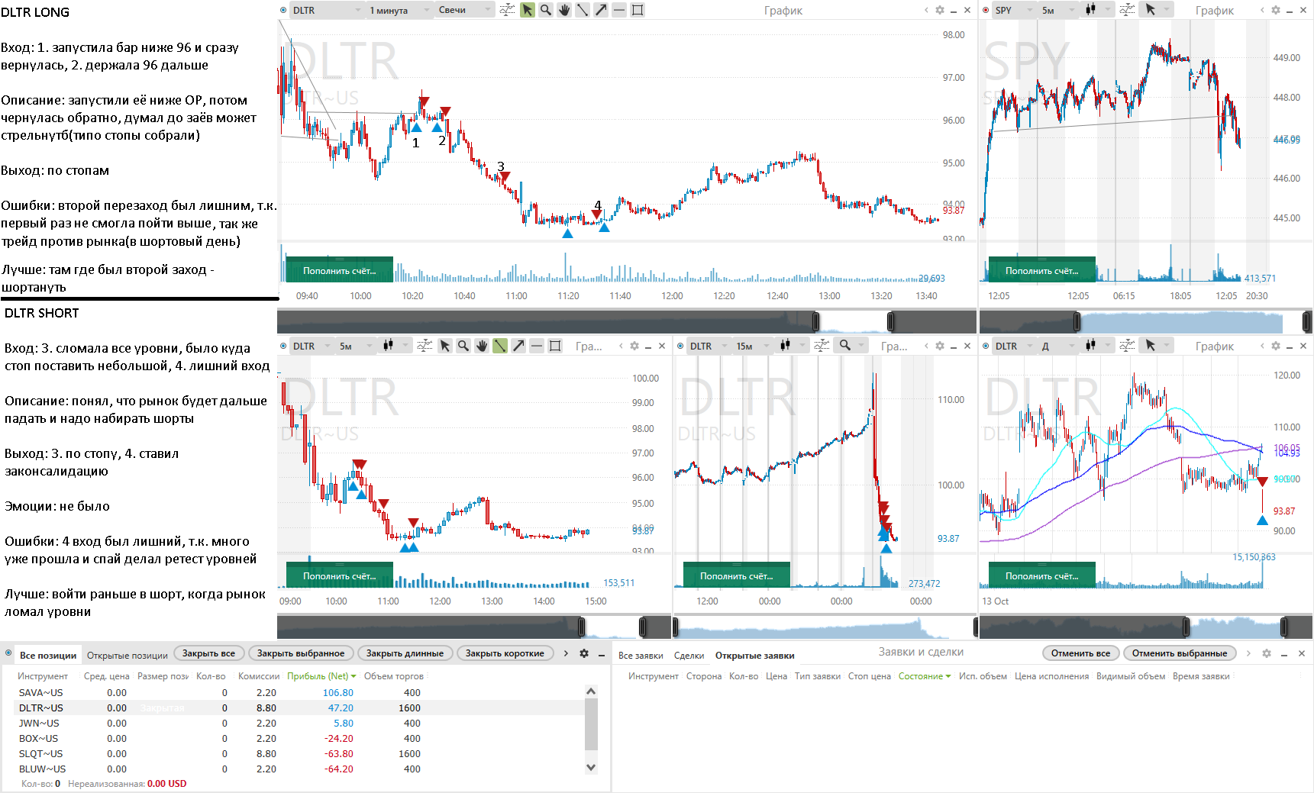Open indicators icon in DLTR daily chart
The width and height of the screenshot is (1314, 793).
pyautogui.click(x=1127, y=346)
